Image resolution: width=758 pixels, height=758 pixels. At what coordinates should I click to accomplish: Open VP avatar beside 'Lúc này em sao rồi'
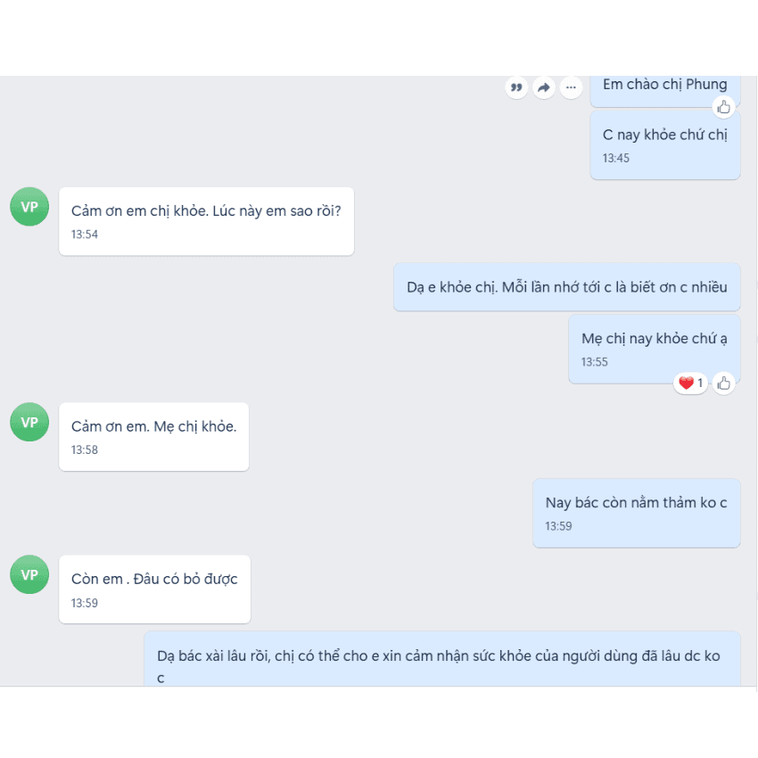point(29,207)
